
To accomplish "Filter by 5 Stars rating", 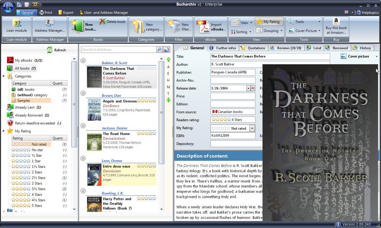I will click(x=39, y=206).
